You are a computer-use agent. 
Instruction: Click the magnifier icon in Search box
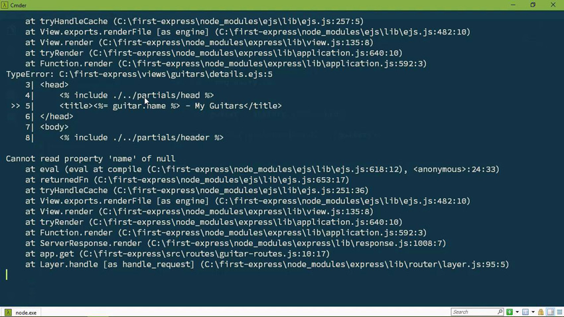[x=500, y=312]
